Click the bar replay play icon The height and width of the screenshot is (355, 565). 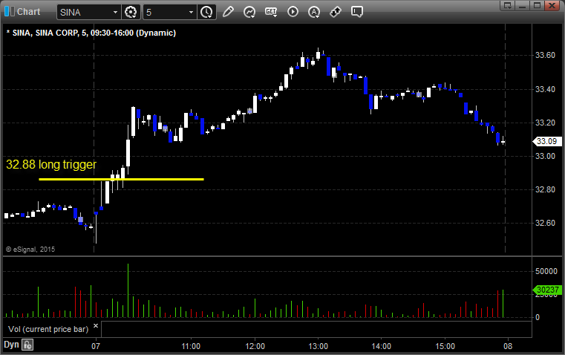click(x=293, y=12)
